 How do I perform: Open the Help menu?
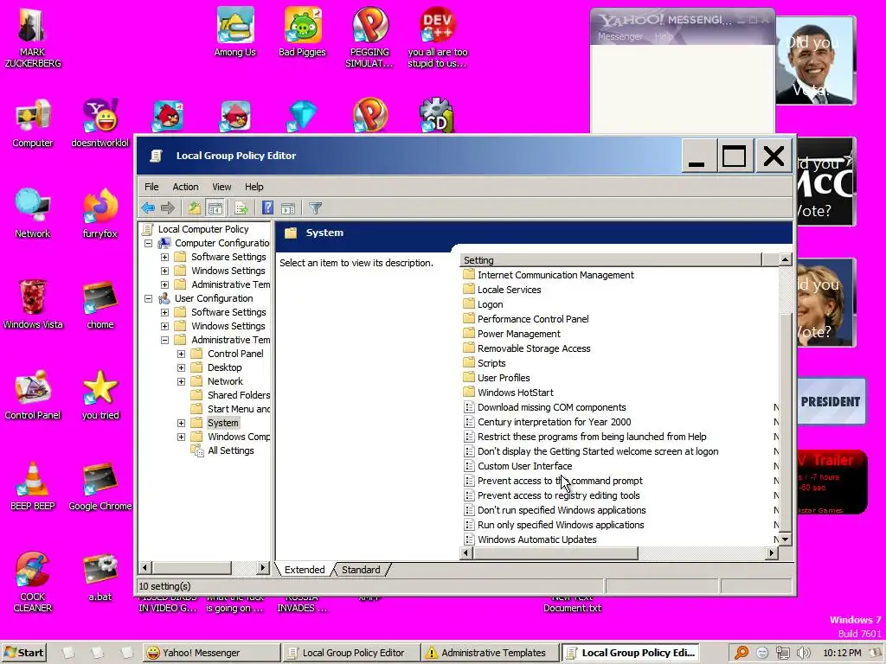pos(254,187)
